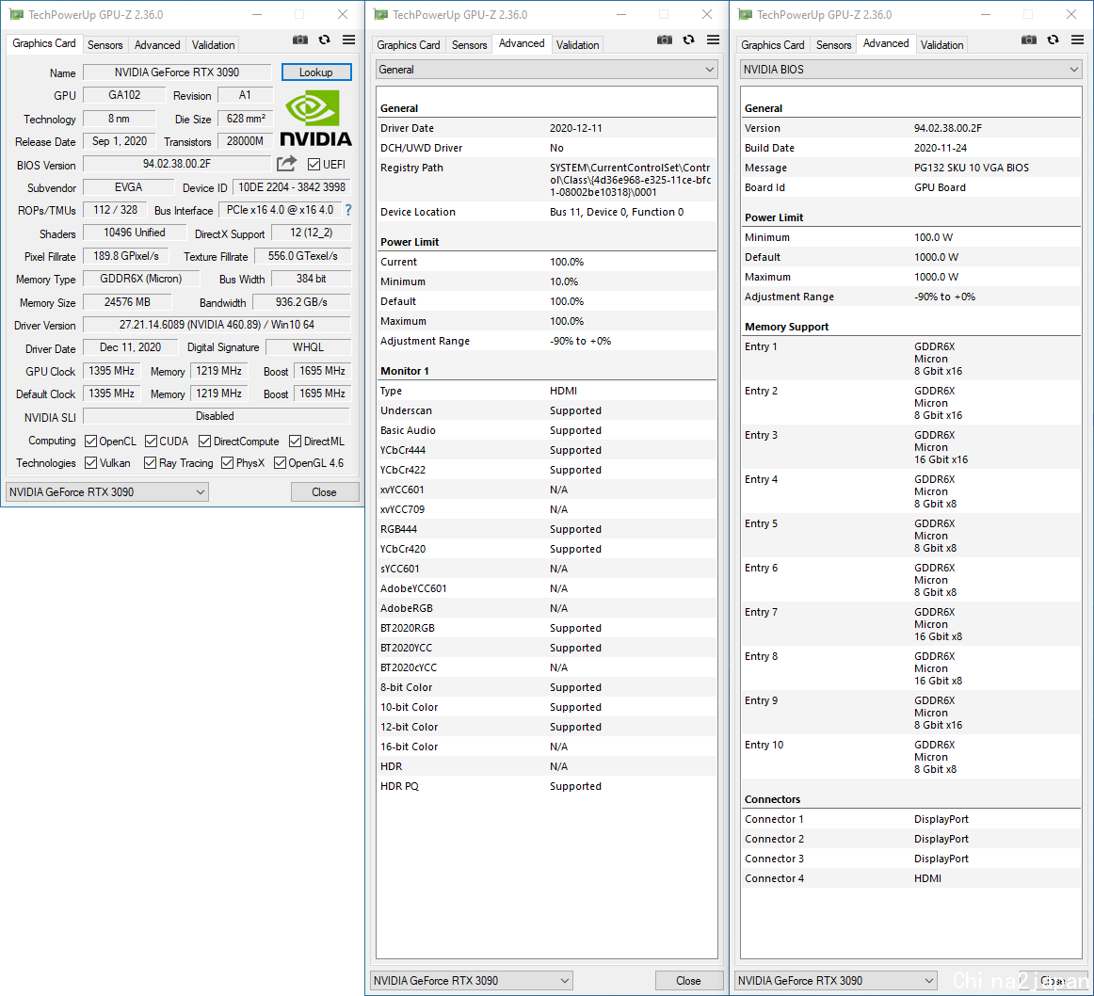Click the screenshot camera icon in left window
This screenshot has height=996, width=1094.
click(x=300, y=40)
